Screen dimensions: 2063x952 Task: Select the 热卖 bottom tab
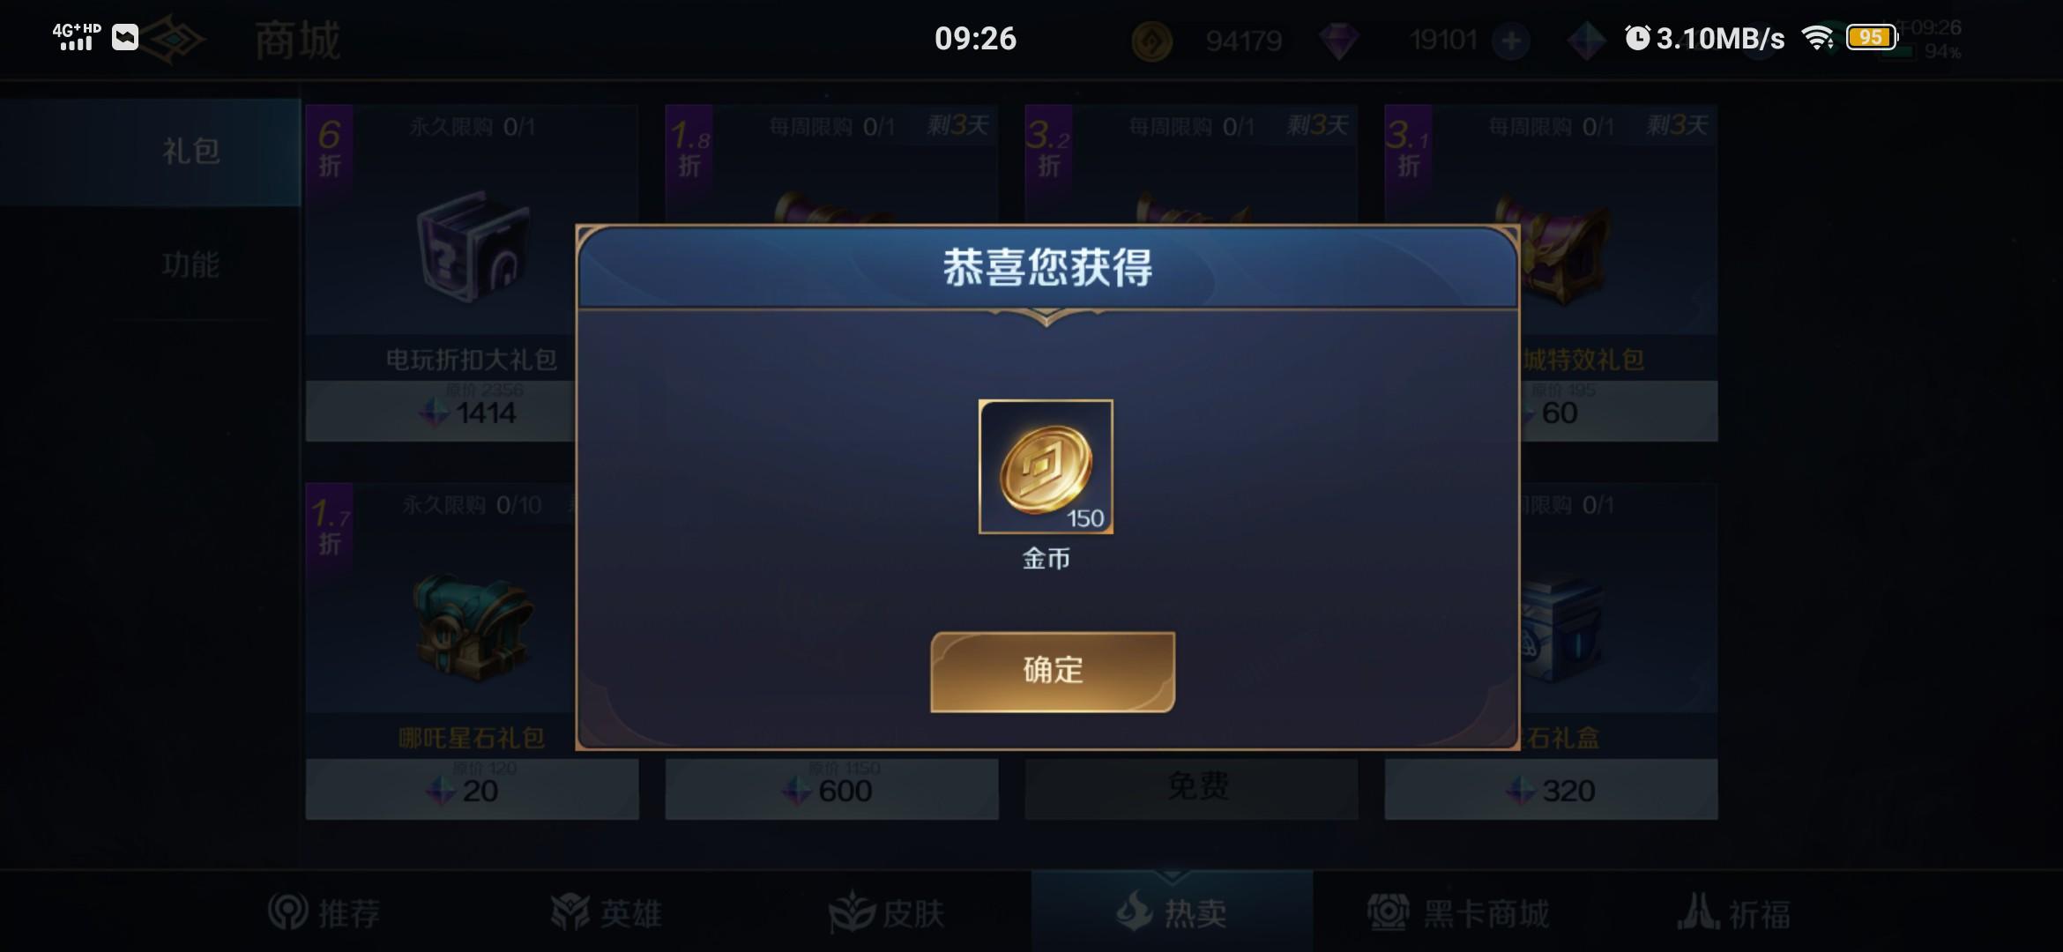(x=1172, y=912)
